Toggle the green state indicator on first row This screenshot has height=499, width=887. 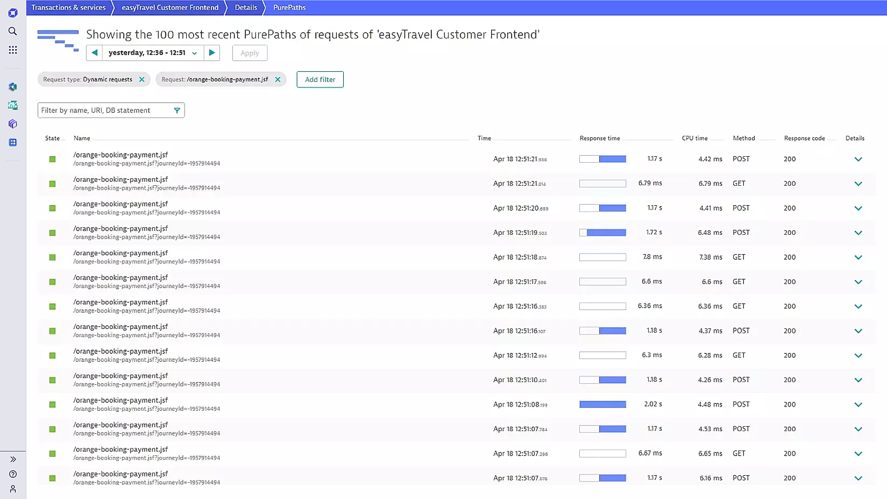tap(52, 159)
